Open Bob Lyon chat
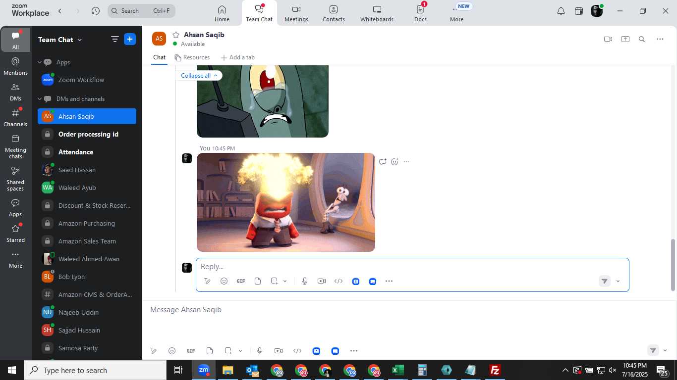 (x=87, y=277)
